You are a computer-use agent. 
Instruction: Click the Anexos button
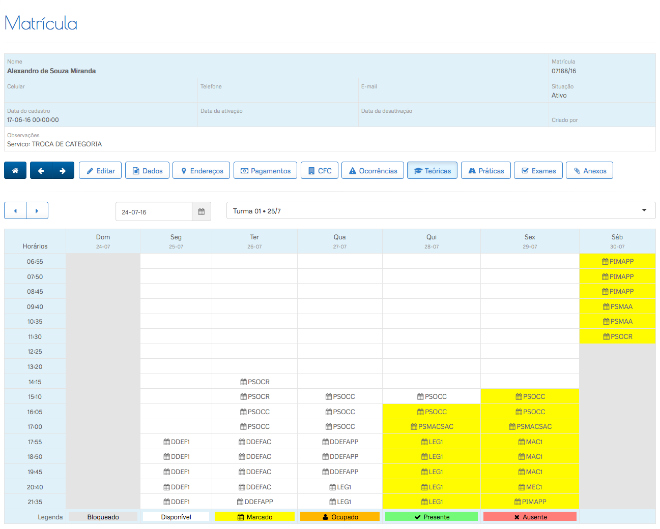pyautogui.click(x=589, y=171)
